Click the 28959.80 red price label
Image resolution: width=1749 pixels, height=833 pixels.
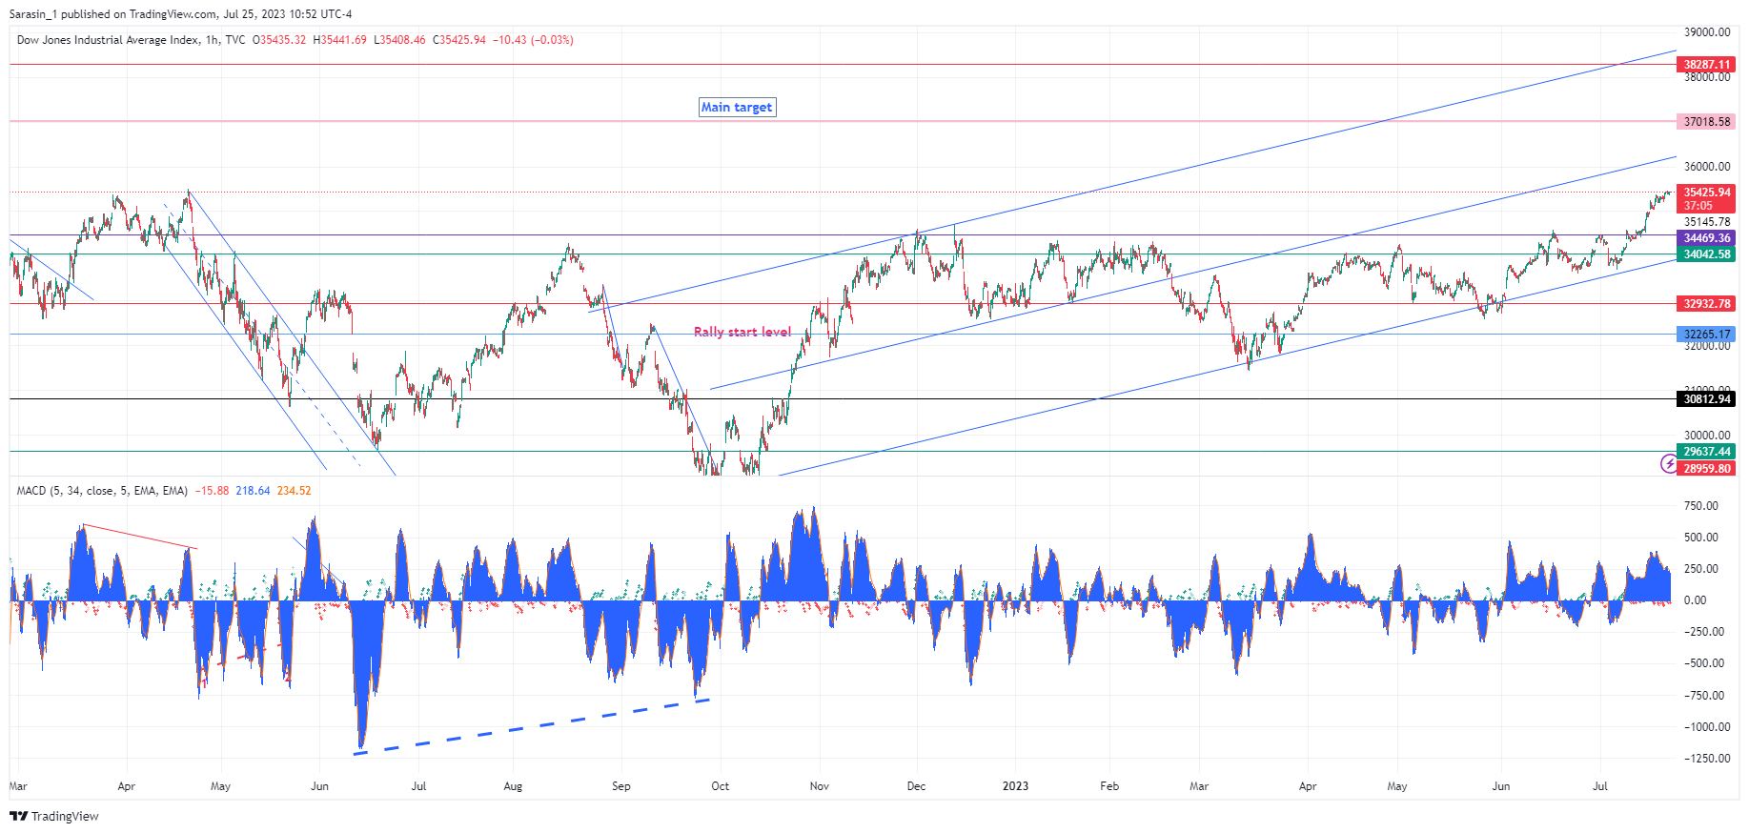(x=1706, y=469)
